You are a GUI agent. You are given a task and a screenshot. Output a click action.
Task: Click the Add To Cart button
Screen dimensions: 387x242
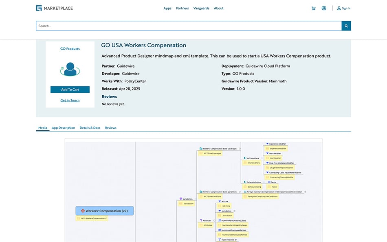click(x=70, y=89)
